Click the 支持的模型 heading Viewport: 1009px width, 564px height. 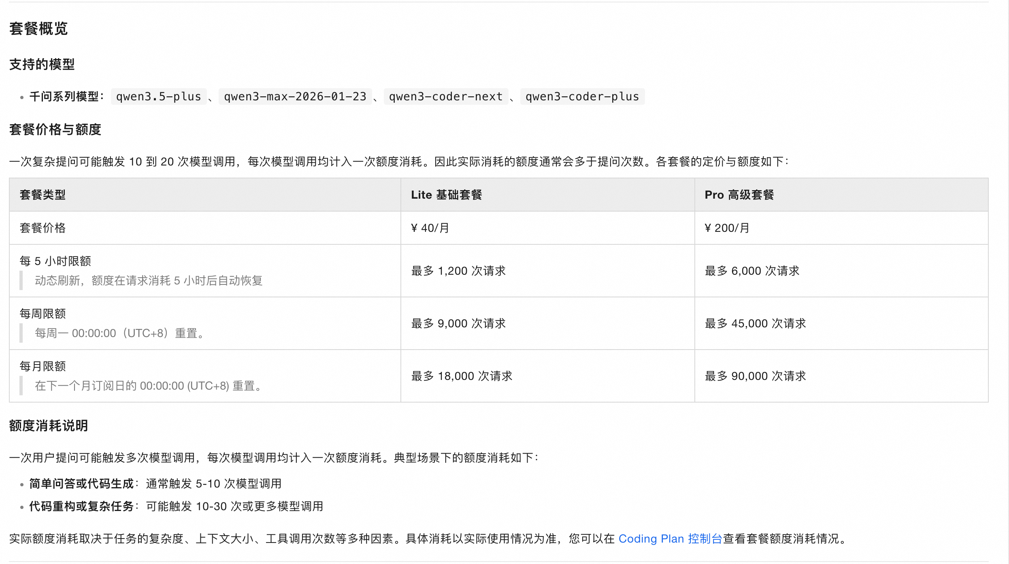pyautogui.click(x=42, y=64)
